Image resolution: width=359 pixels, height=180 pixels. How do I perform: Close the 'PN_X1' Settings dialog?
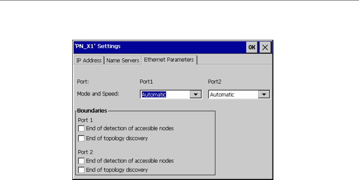264,48
